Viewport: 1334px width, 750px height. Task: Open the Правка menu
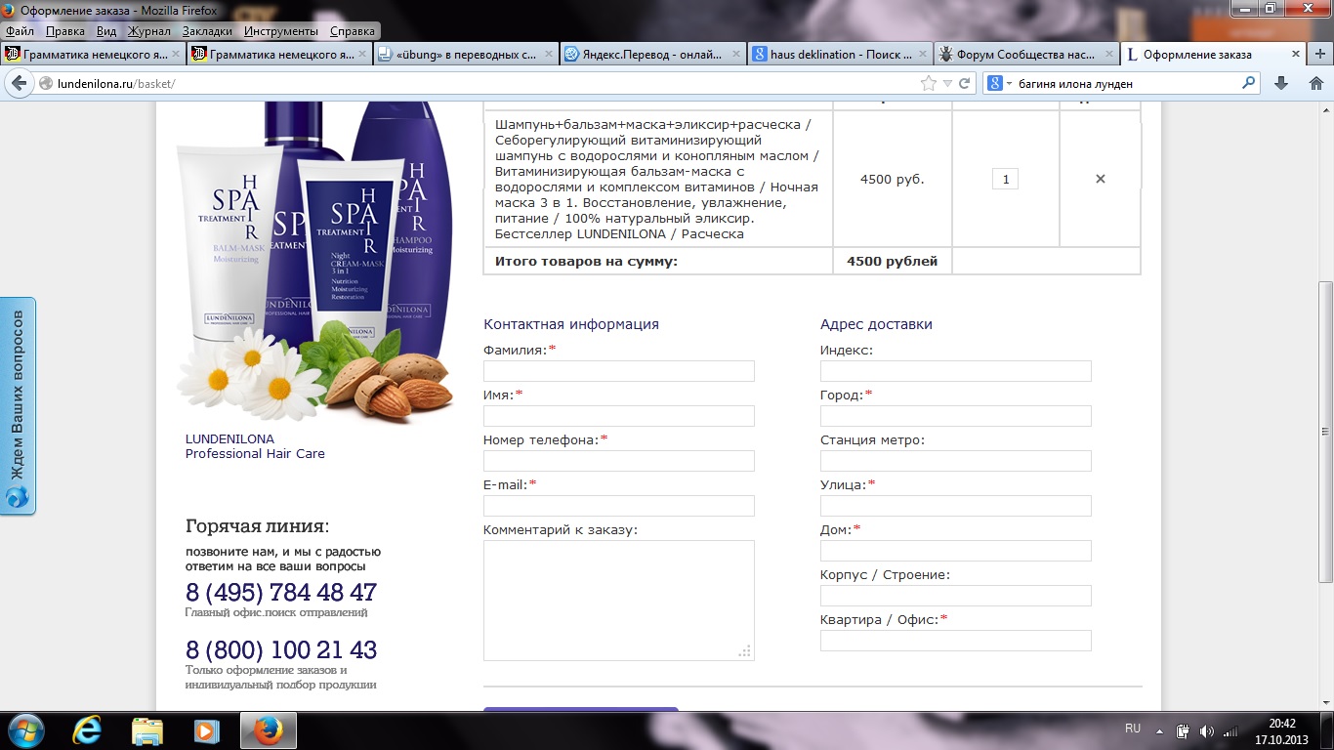[64, 31]
